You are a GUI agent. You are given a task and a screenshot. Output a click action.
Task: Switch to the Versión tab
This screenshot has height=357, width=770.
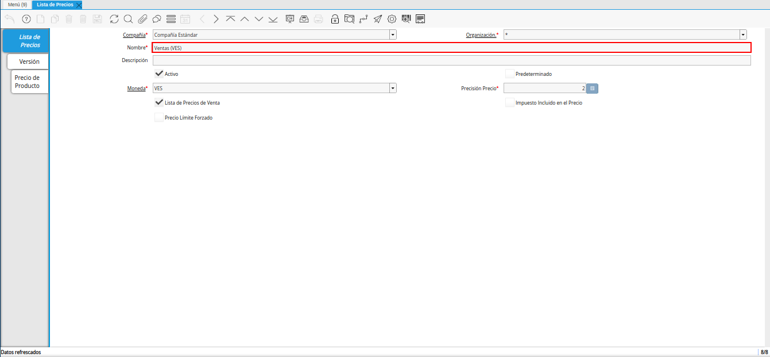29,62
